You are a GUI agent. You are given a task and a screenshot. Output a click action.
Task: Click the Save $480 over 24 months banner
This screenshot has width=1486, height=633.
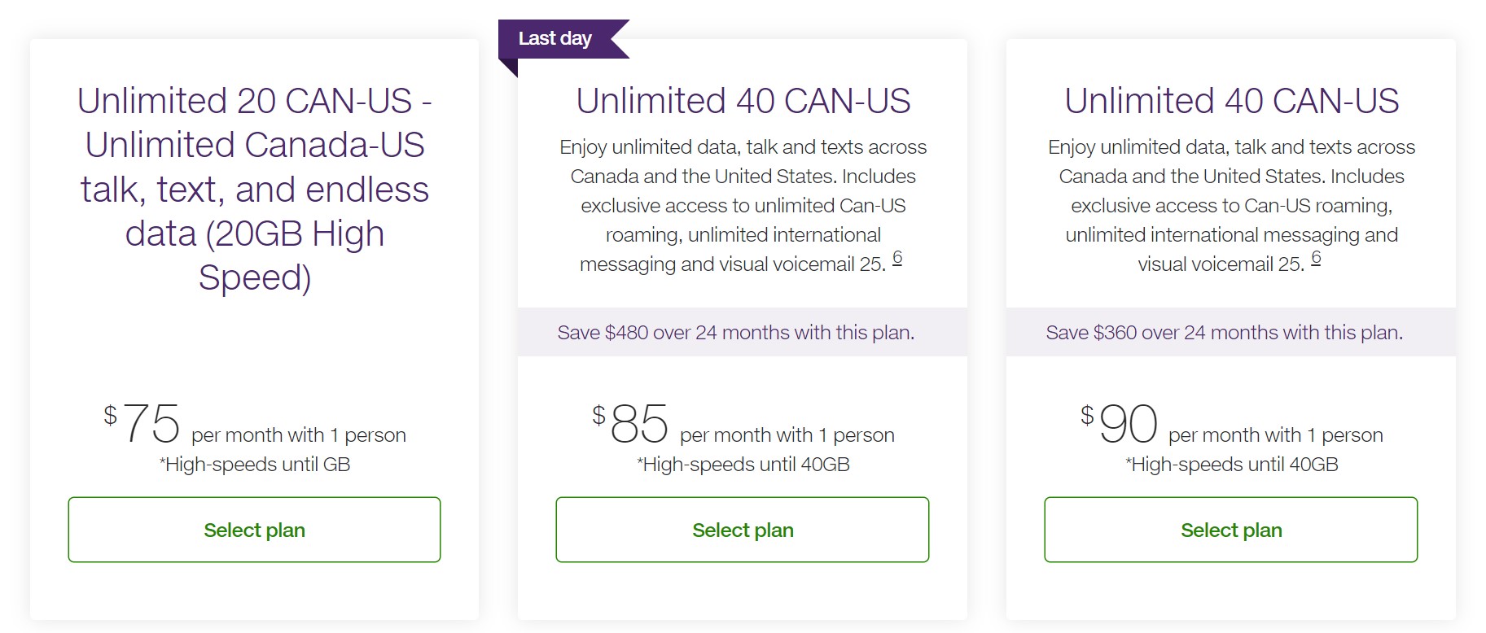[x=736, y=332]
